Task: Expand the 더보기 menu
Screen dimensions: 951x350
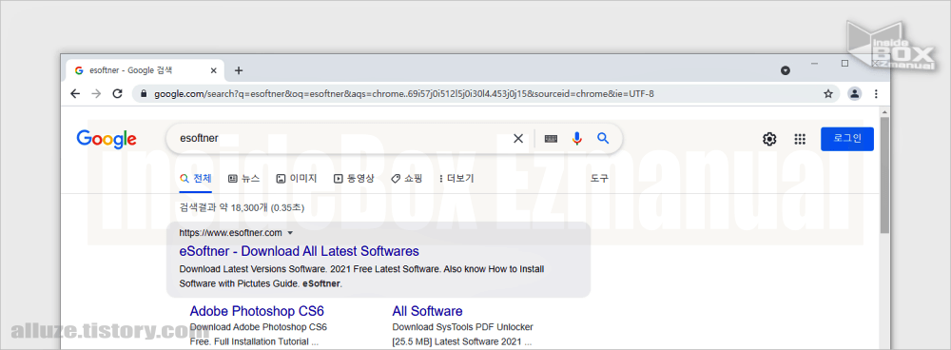Action: 456,179
